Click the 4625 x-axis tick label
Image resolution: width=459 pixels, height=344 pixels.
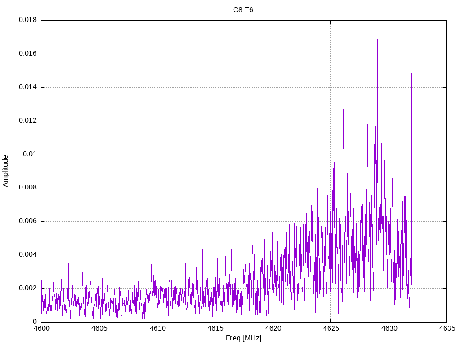coord(330,328)
